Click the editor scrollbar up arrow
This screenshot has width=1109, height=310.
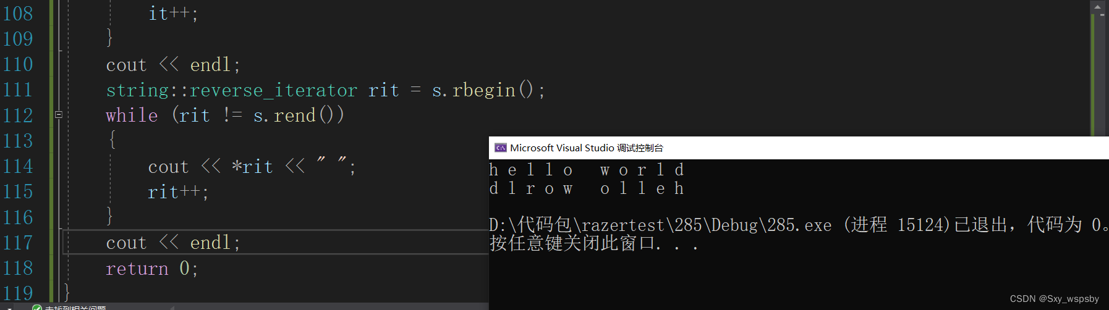pyautogui.click(x=1098, y=7)
